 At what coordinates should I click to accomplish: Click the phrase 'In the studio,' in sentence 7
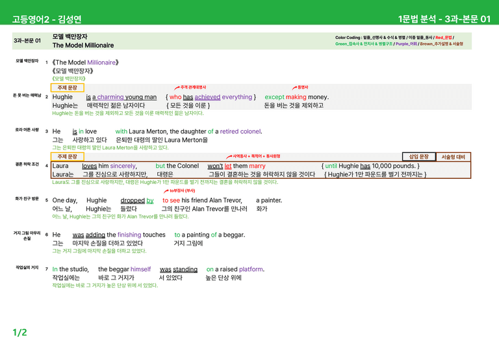pos(71,269)
